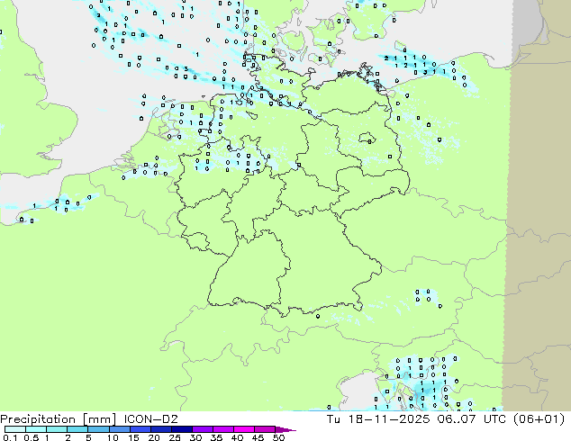This screenshot has width=571, height=441.
Task: Click the legend label '20'
Action: 154,437
